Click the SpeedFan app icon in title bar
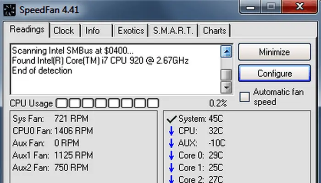Screen dimensions: 321x183 [10, 10]
